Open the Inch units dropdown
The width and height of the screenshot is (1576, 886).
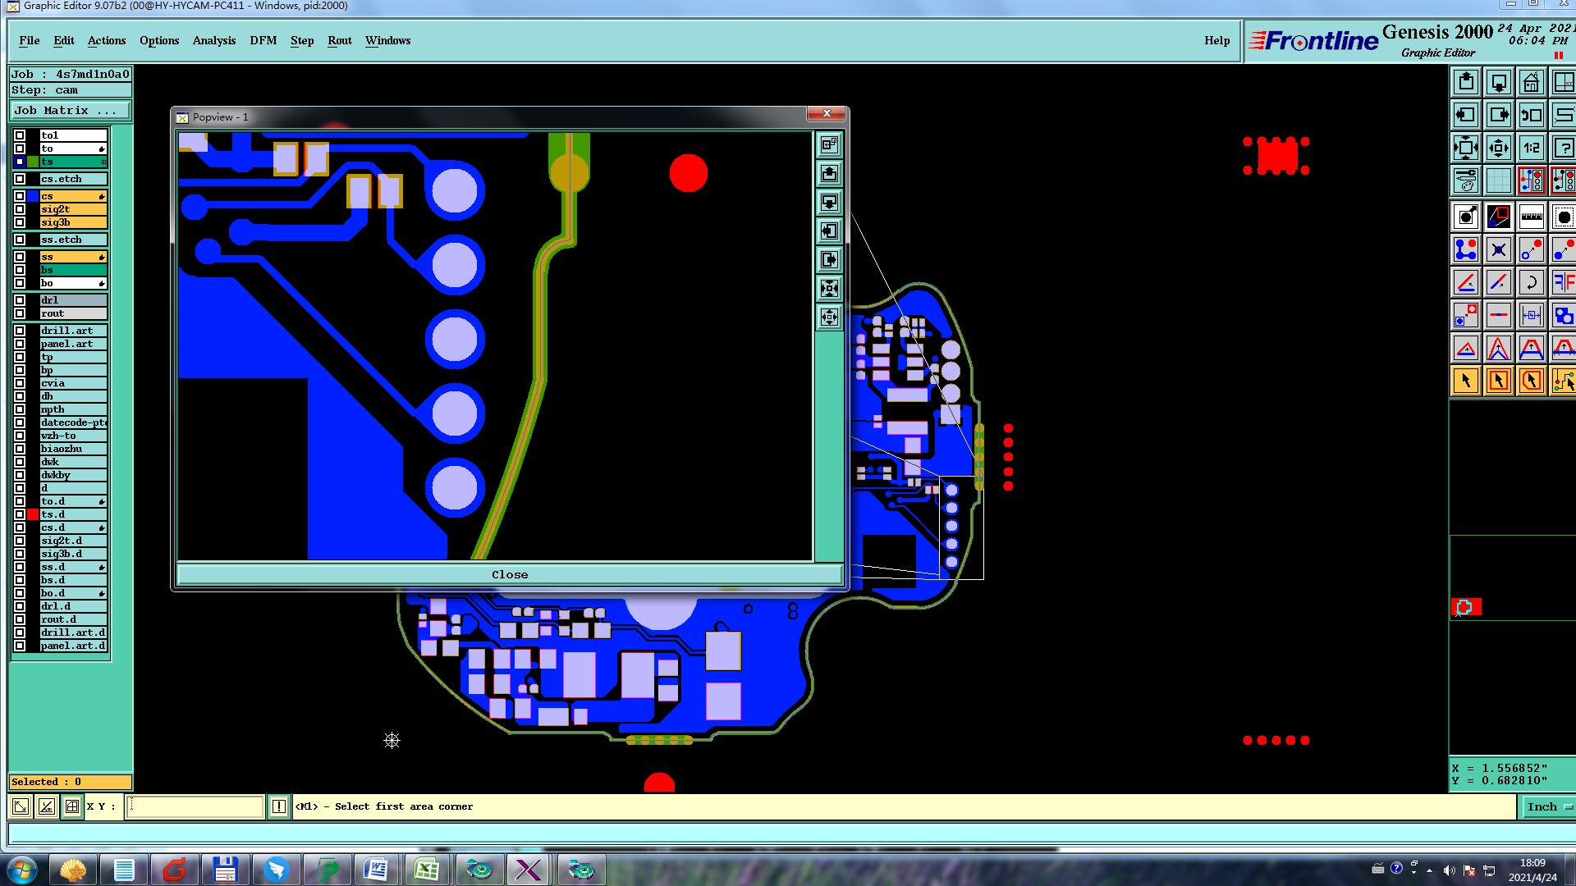point(1548,807)
